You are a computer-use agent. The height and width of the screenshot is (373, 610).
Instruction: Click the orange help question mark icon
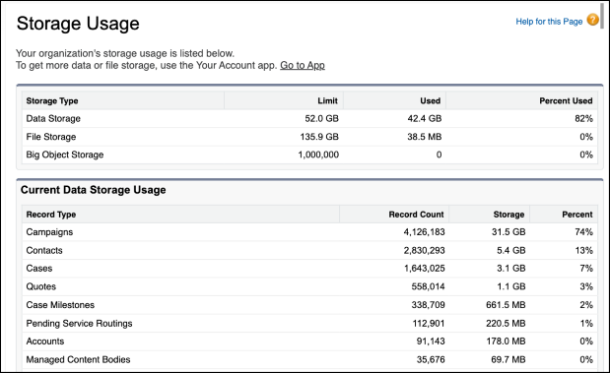[593, 20]
